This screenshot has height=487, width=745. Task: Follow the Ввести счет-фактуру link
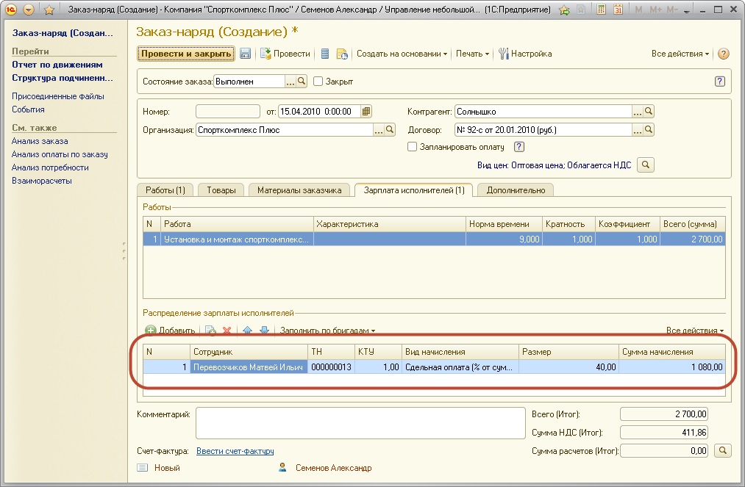click(x=235, y=451)
